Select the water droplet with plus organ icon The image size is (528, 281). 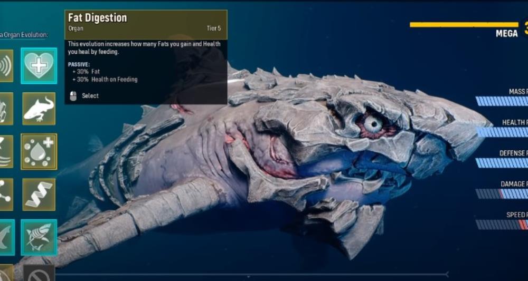(39, 152)
